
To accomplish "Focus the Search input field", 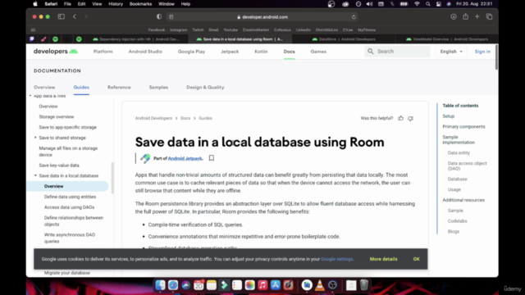I will tap(397, 52).
